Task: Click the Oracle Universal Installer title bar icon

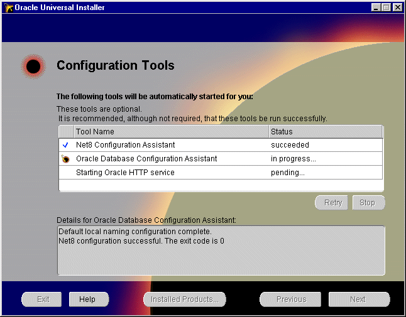Action: (9, 8)
